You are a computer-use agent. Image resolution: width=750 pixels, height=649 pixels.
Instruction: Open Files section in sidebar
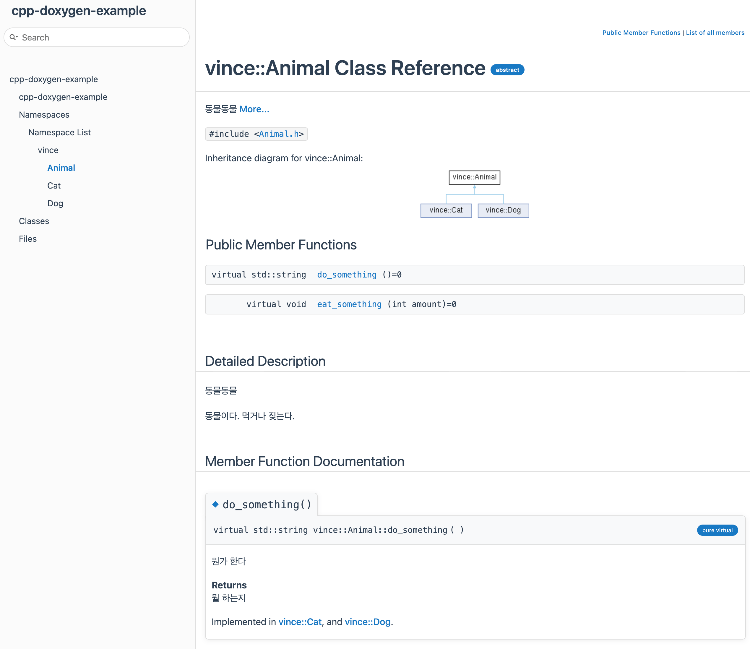coord(28,239)
